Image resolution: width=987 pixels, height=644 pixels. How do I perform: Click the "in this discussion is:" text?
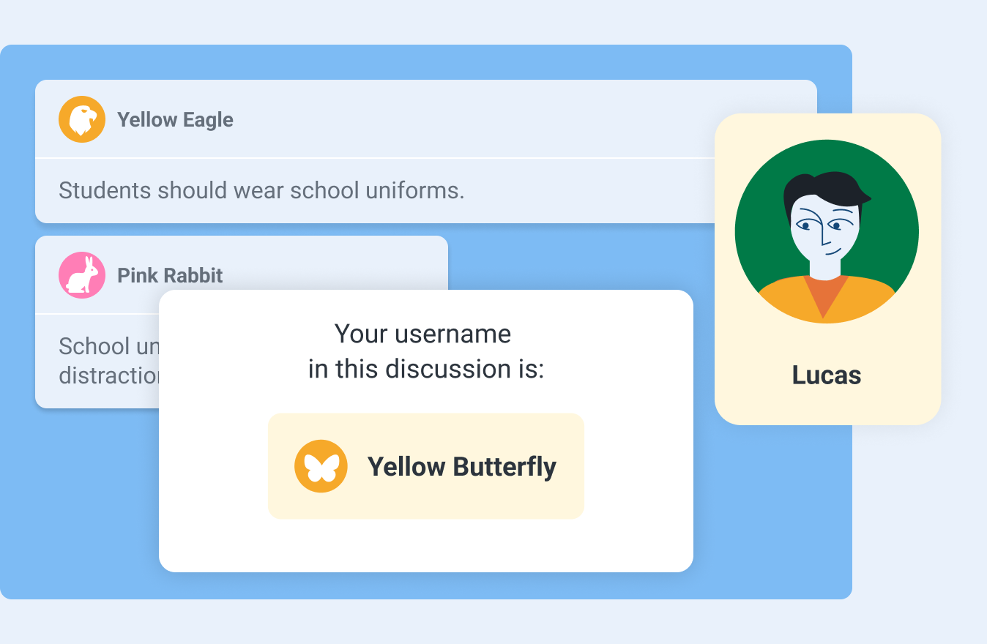pyautogui.click(x=425, y=369)
